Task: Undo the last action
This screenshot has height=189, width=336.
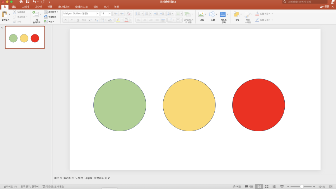Action: (34, 2)
